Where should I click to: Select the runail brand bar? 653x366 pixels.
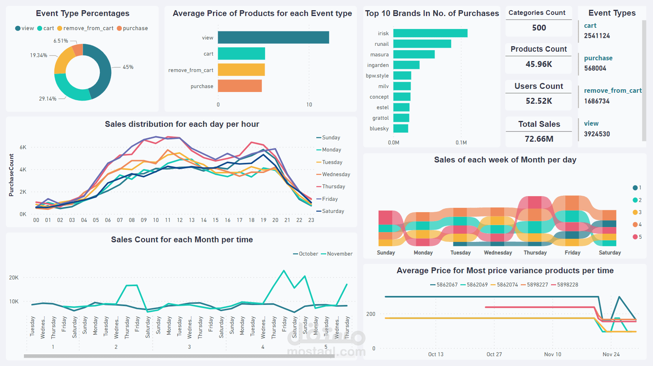422,44
